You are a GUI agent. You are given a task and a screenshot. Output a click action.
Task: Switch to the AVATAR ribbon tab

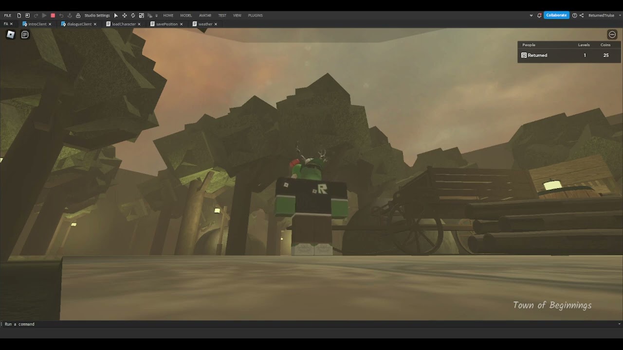tap(205, 16)
